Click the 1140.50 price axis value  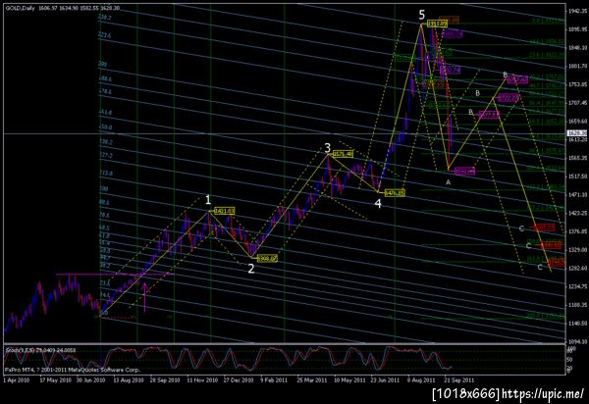[x=578, y=323]
